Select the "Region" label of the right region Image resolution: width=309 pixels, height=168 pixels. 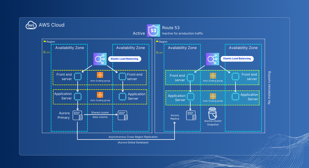coord(163,42)
